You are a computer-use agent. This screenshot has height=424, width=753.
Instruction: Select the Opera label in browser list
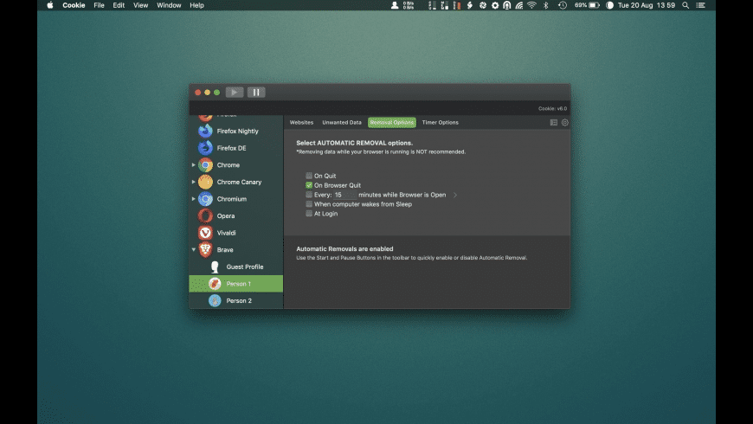pos(226,216)
